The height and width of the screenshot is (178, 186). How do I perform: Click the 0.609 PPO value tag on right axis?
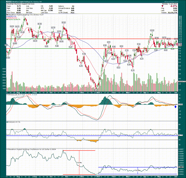[x=180, y=104]
